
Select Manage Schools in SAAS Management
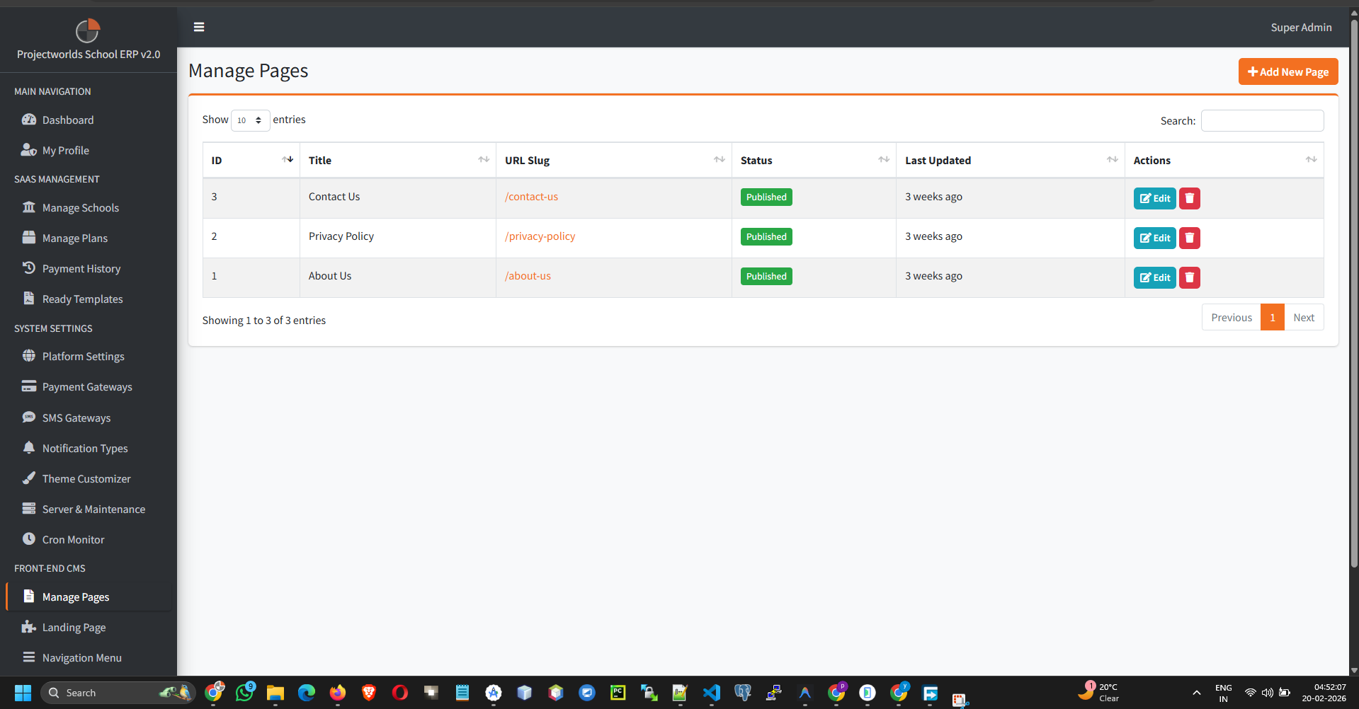tap(79, 207)
